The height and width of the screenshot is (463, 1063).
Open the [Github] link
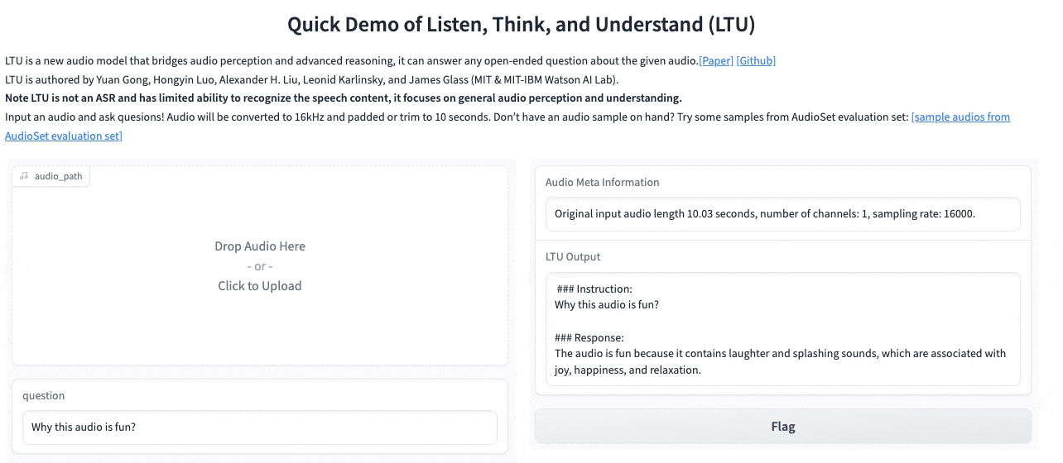[755, 60]
